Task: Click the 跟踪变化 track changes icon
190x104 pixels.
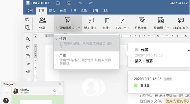Action: click(x=142, y=20)
